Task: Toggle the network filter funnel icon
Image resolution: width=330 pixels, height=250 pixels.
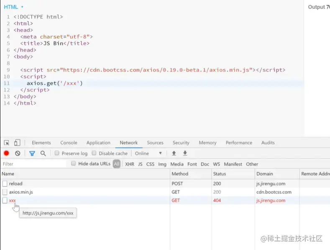Action: pyautogui.click(x=32, y=153)
